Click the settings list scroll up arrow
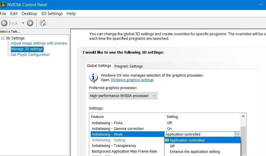 pyautogui.click(x=243, y=116)
